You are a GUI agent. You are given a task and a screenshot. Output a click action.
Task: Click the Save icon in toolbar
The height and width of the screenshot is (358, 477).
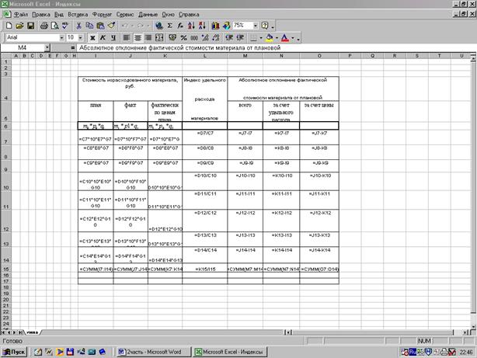pos(30,26)
